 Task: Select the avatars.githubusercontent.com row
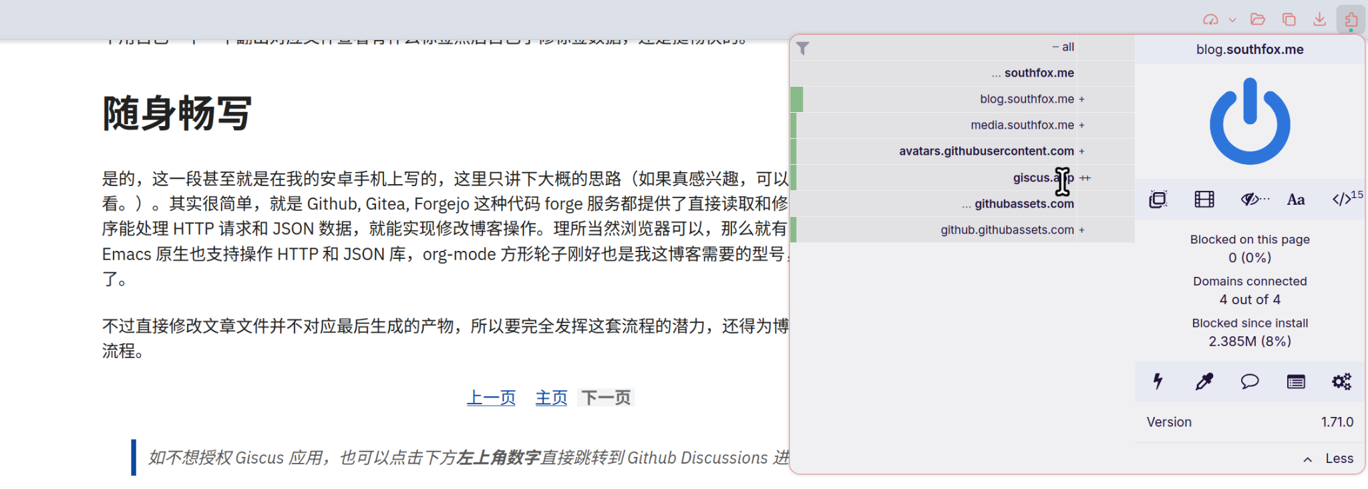(963, 151)
